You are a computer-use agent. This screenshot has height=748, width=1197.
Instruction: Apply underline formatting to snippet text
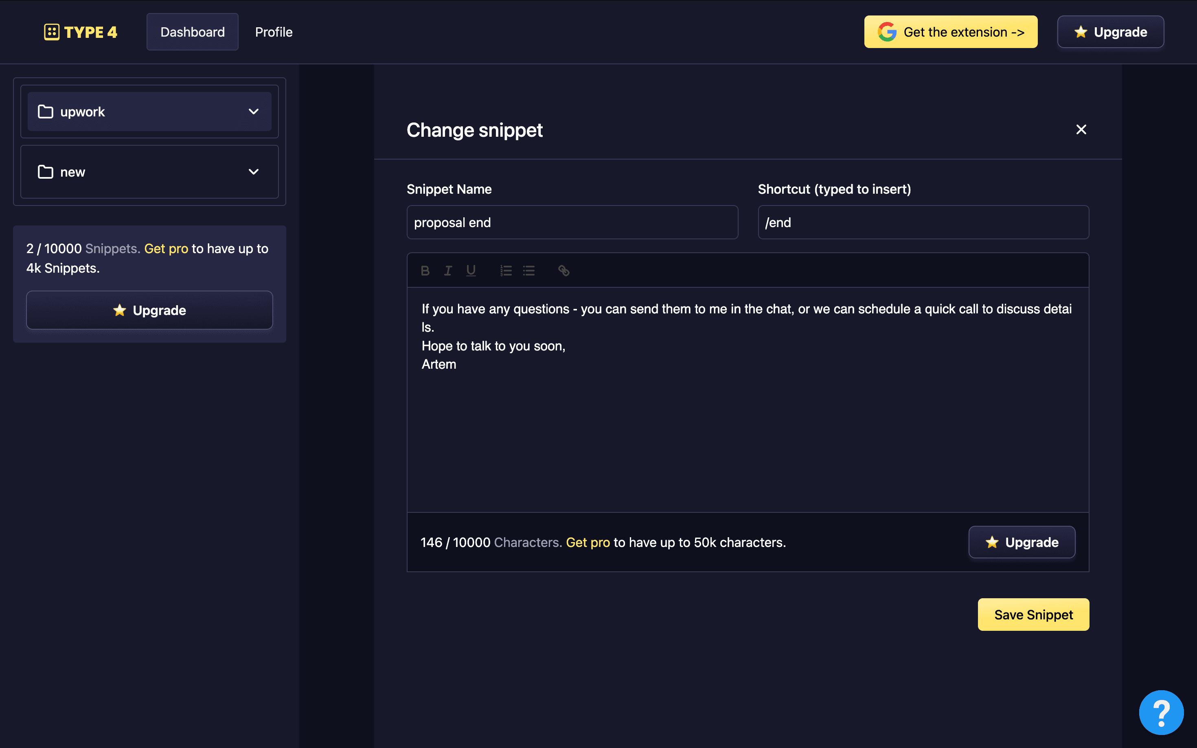pos(470,270)
